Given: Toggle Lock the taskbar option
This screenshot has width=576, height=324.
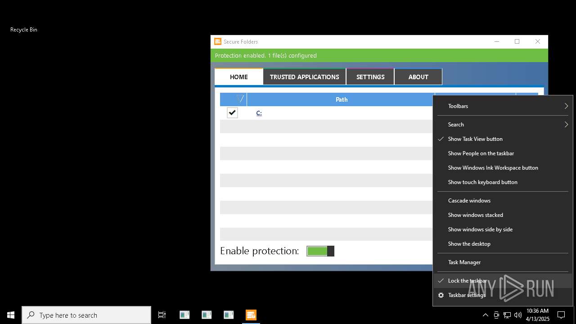Looking at the screenshot, I should [503, 281].
